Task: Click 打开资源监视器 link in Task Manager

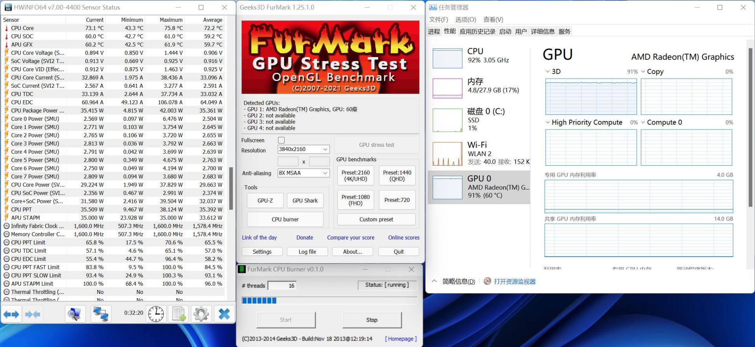Action: click(x=515, y=282)
